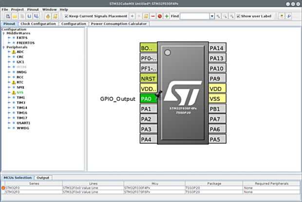The image size is (302, 202).
Task: Open the File menu
Action: [5, 9]
